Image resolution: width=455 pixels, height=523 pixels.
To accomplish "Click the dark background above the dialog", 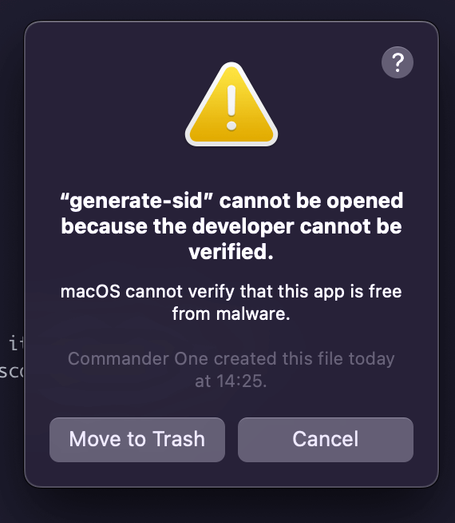I will click(x=227, y=10).
